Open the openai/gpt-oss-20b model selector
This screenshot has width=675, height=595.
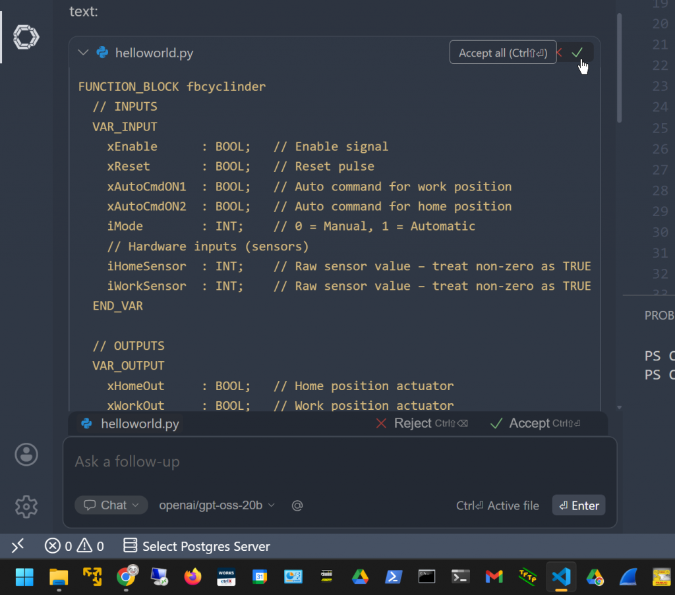tap(217, 505)
